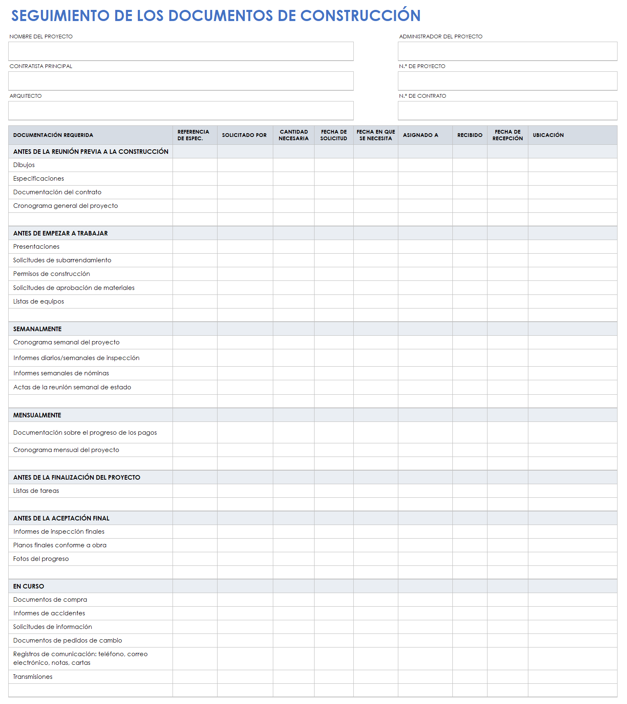This screenshot has width=627, height=704.
Task: Click the Presentaciones row label
Action: (36, 247)
